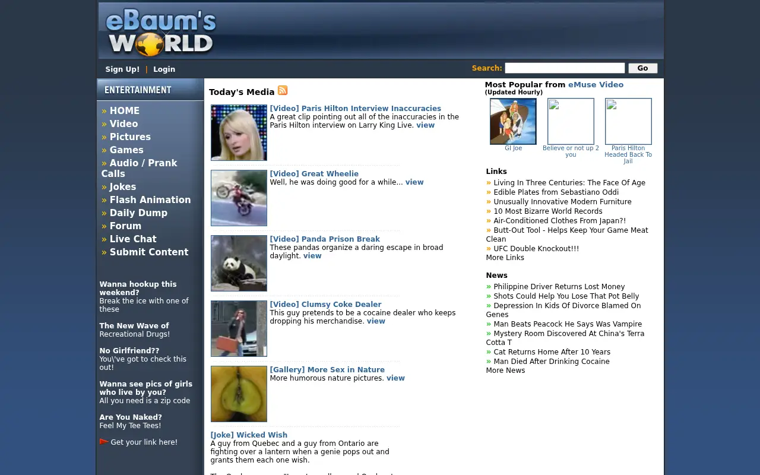Open Video in the sidebar menu
760x475 pixels.
tap(123, 124)
